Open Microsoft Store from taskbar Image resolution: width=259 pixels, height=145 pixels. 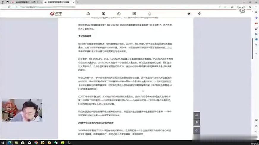pos(23,143)
